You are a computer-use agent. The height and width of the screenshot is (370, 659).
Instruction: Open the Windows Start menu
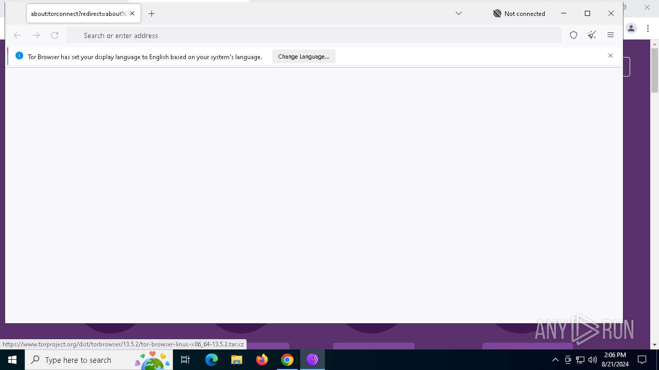point(12,360)
